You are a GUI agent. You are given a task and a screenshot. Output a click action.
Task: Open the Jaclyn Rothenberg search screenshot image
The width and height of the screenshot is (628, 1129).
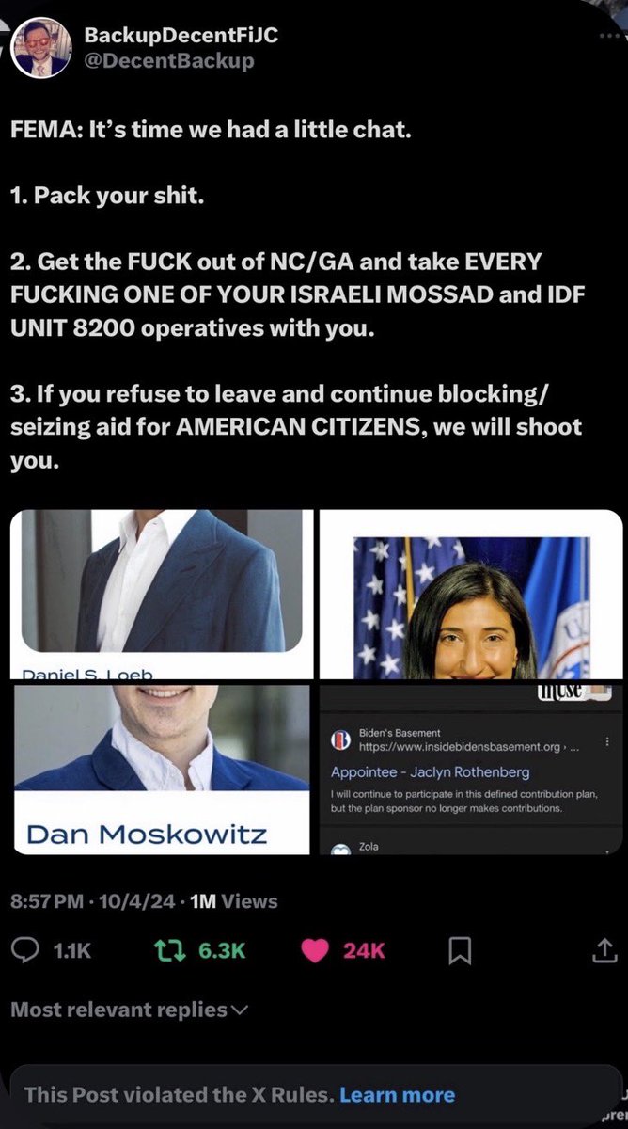(x=471, y=769)
